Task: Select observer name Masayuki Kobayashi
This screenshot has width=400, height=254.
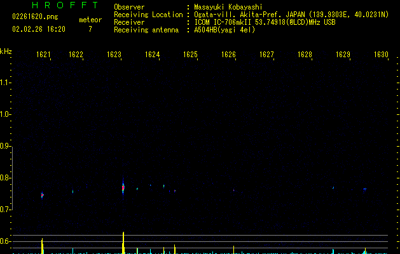Action: tap(228, 7)
